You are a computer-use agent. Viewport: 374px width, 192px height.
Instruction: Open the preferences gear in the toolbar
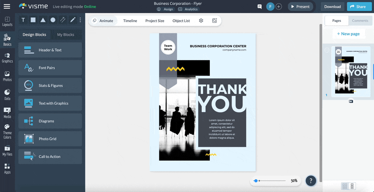(201, 20)
